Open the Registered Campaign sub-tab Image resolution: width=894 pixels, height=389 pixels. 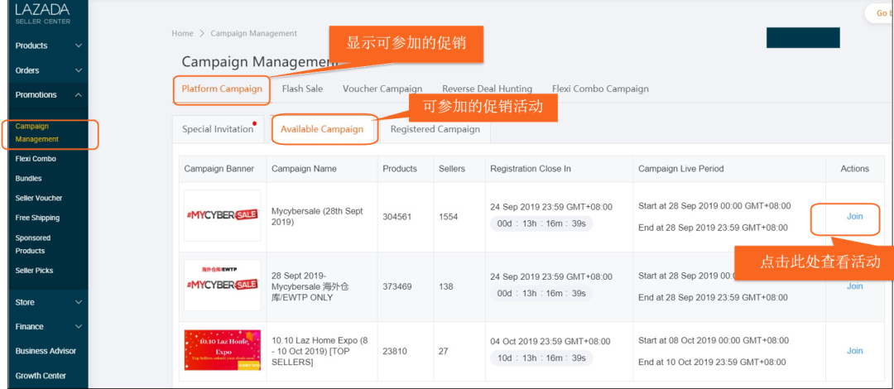(435, 129)
